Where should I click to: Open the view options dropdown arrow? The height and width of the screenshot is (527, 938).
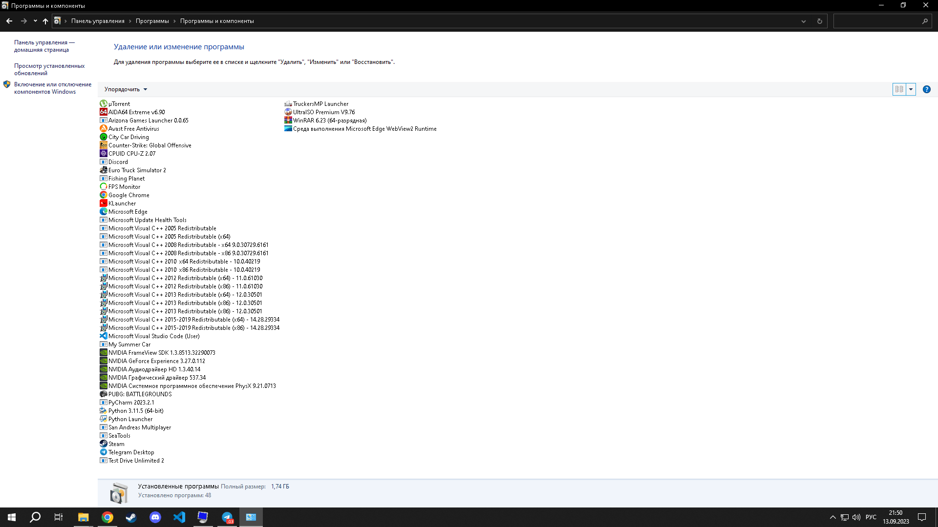tap(911, 89)
